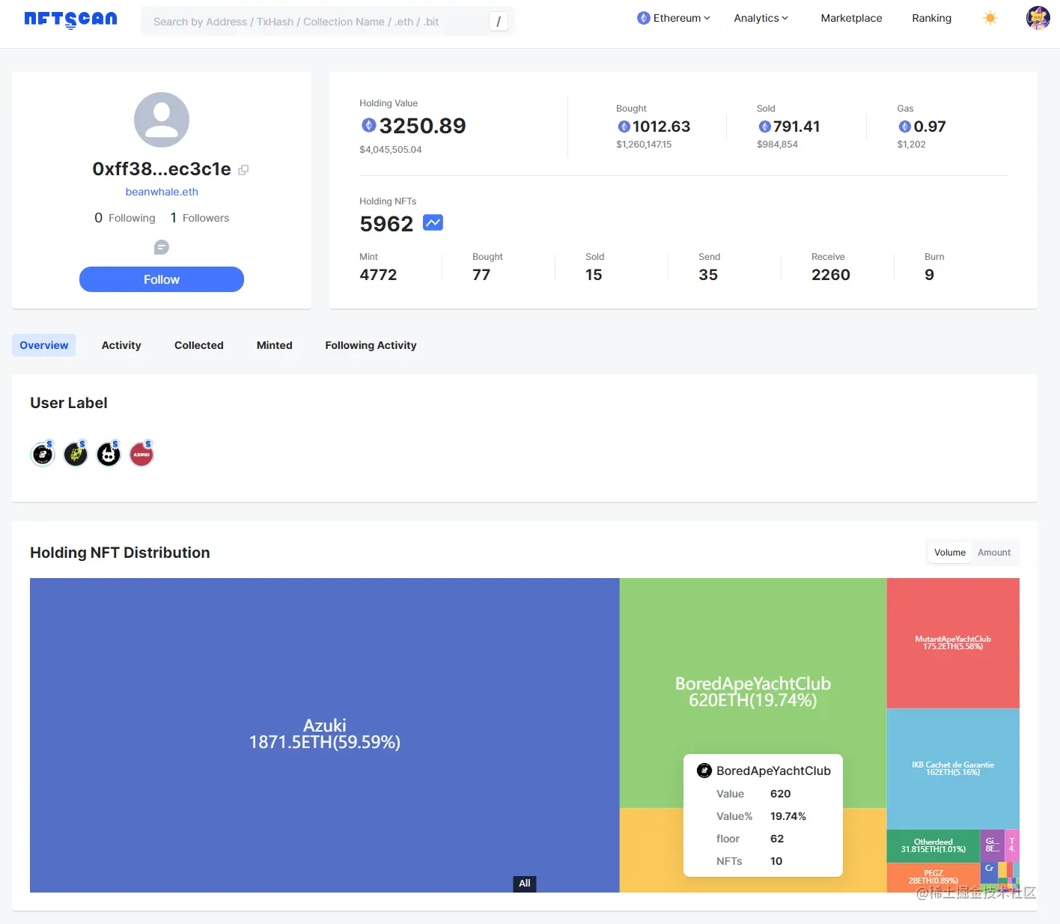This screenshot has height=924, width=1060.
Task: Click the yellow treemap block
Action: tap(650, 850)
